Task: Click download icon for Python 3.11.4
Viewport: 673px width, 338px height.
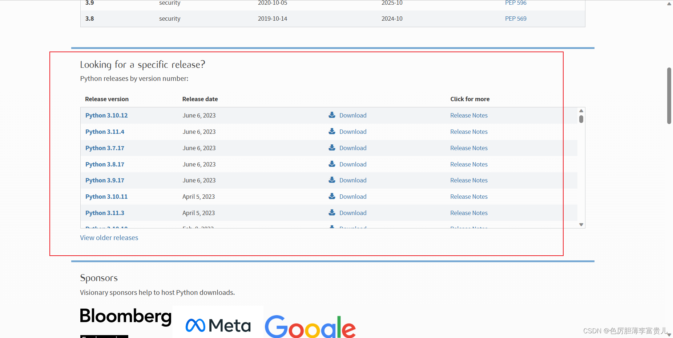Action: coord(332,131)
